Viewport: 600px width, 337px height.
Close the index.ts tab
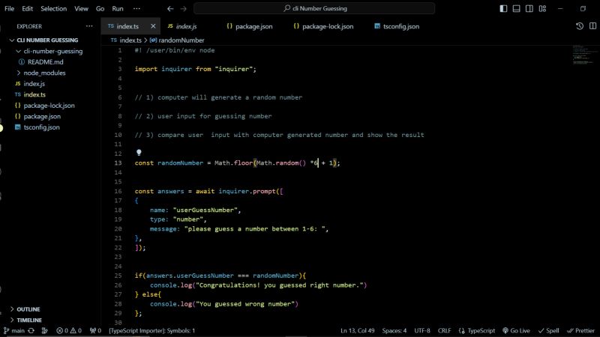[153, 26]
